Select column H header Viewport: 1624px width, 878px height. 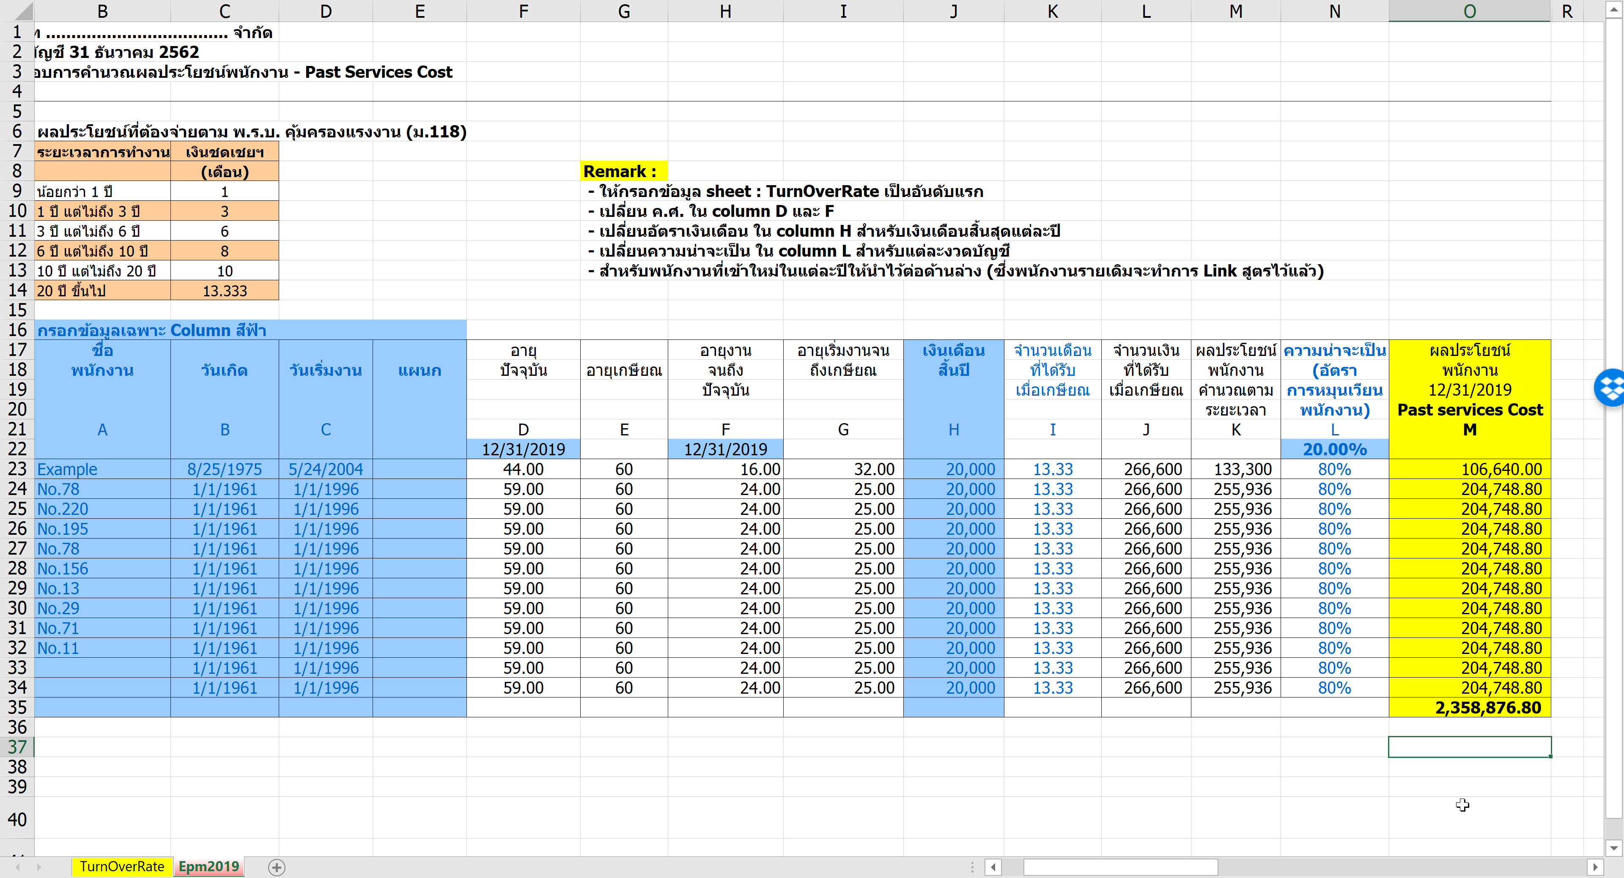726,11
